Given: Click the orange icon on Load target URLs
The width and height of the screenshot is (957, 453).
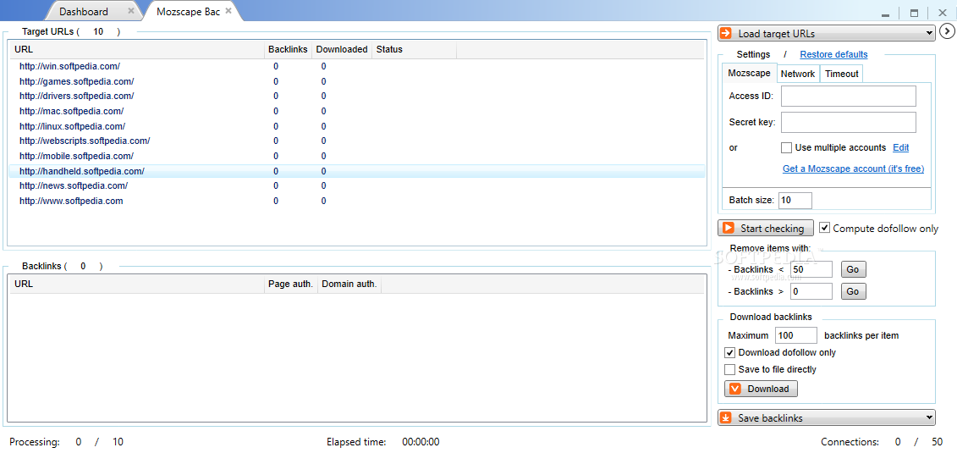Looking at the screenshot, I should coord(726,33).
